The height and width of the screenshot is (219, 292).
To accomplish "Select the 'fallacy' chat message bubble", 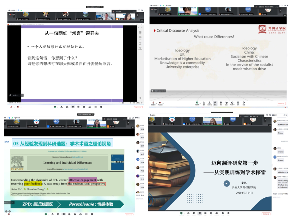I will [x=280, y=133].
